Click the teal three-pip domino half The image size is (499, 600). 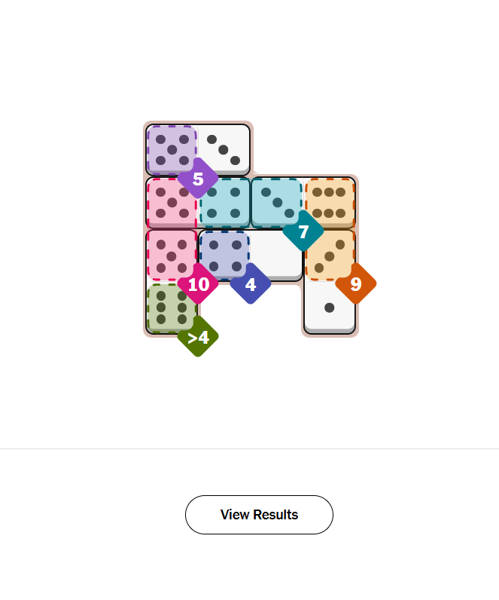pyautogui.click(x=275, y=201)
